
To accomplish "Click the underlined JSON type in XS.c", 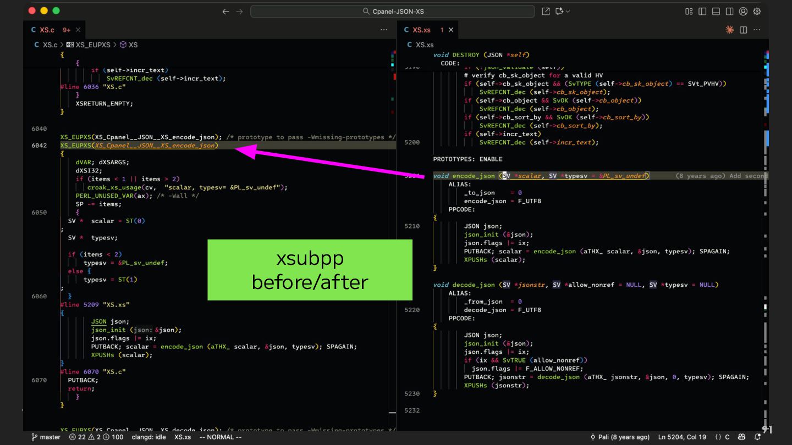I will 99,321.
